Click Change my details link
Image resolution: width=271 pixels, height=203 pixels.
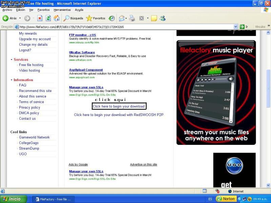pos(33,45)
